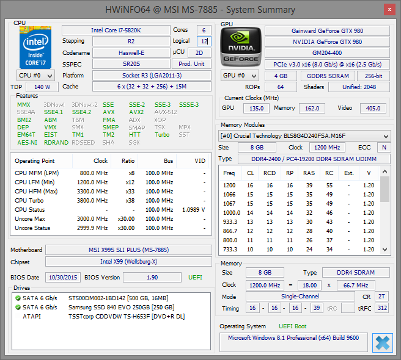The width and height of the screenshot is (401, 360).
Task: Click the TDP 140 W field
Action: coord(42,87)
